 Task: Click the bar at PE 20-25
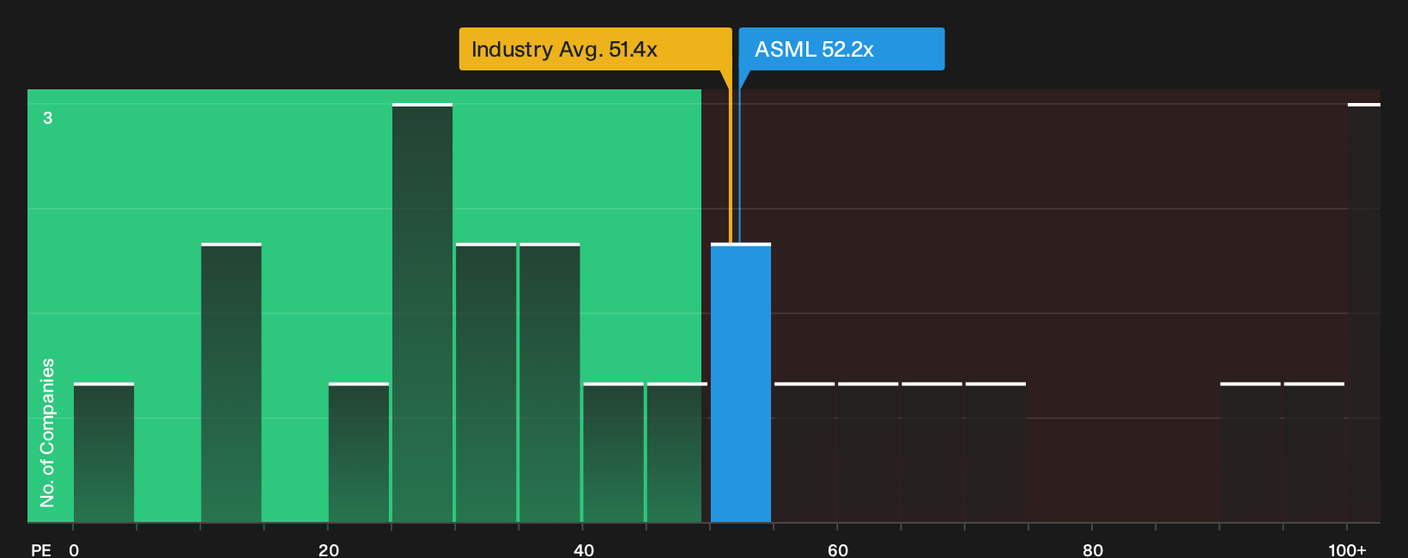tap(359, 452)
